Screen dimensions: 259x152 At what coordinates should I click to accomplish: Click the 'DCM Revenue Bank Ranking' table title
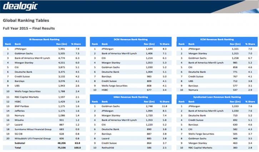coord(131,39)
